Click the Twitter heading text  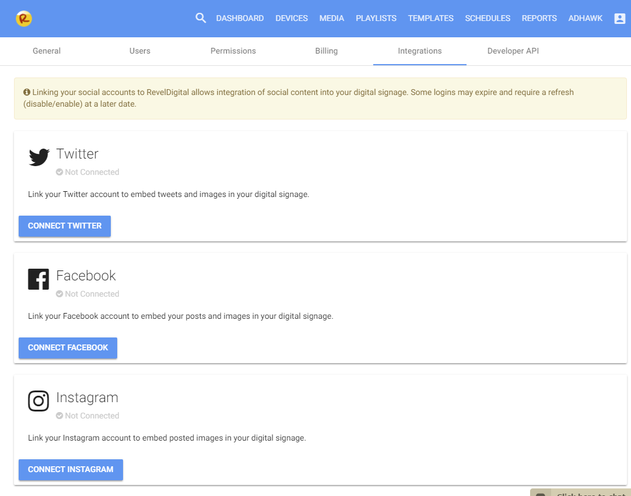(77, 154)
